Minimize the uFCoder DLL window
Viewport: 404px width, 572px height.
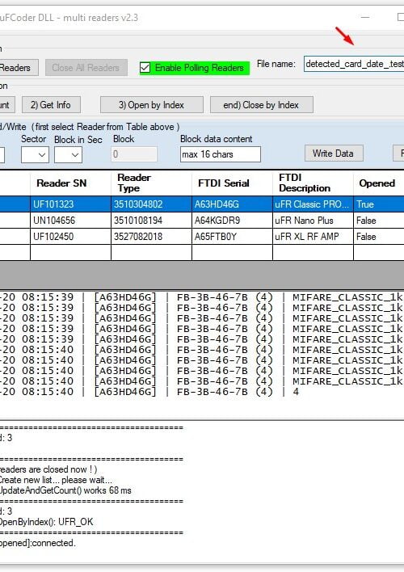pyautogui.click(x=365, y=17)
